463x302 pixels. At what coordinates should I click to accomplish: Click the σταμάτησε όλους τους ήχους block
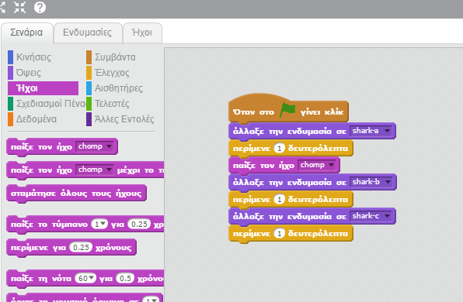(x=76, y=194)
